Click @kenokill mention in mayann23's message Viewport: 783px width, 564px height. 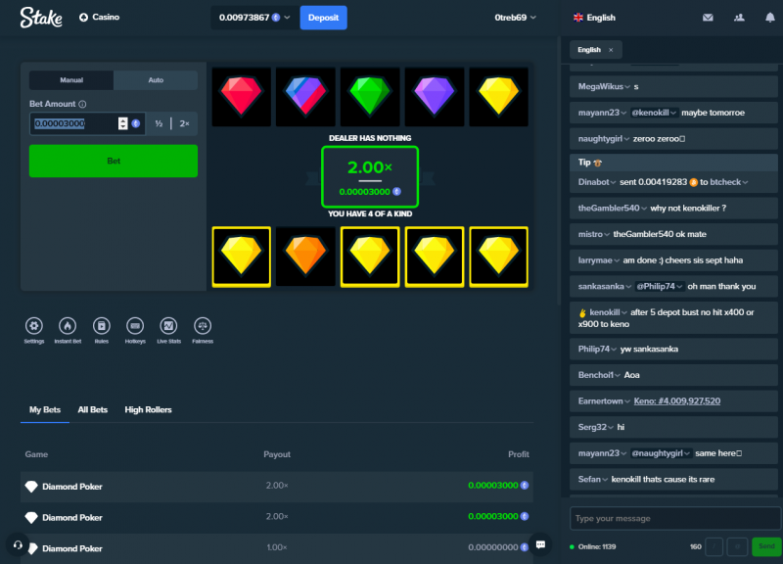click(654, 113)
